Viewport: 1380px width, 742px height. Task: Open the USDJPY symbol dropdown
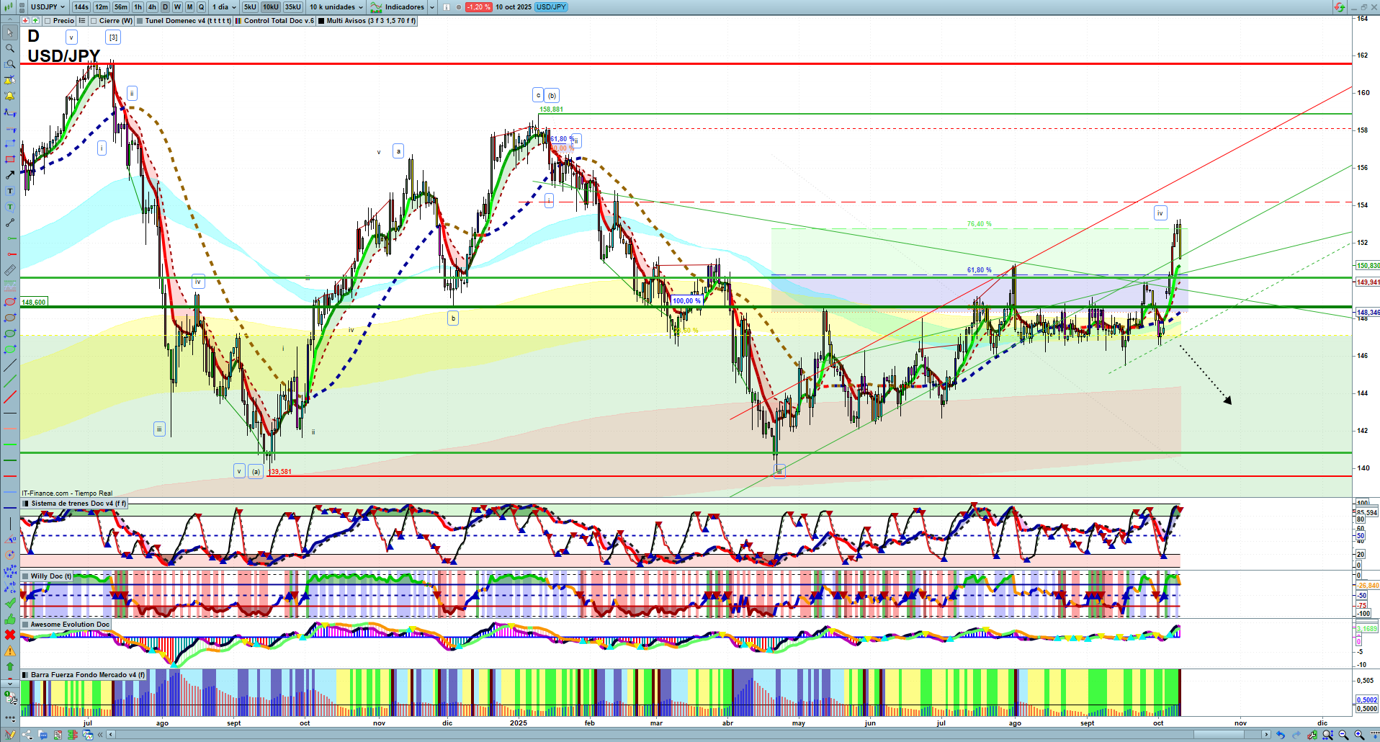tap(48, 7)
